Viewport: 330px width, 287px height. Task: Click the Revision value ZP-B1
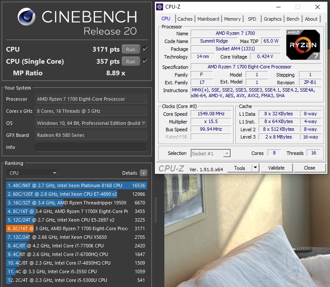coord(310,82)
